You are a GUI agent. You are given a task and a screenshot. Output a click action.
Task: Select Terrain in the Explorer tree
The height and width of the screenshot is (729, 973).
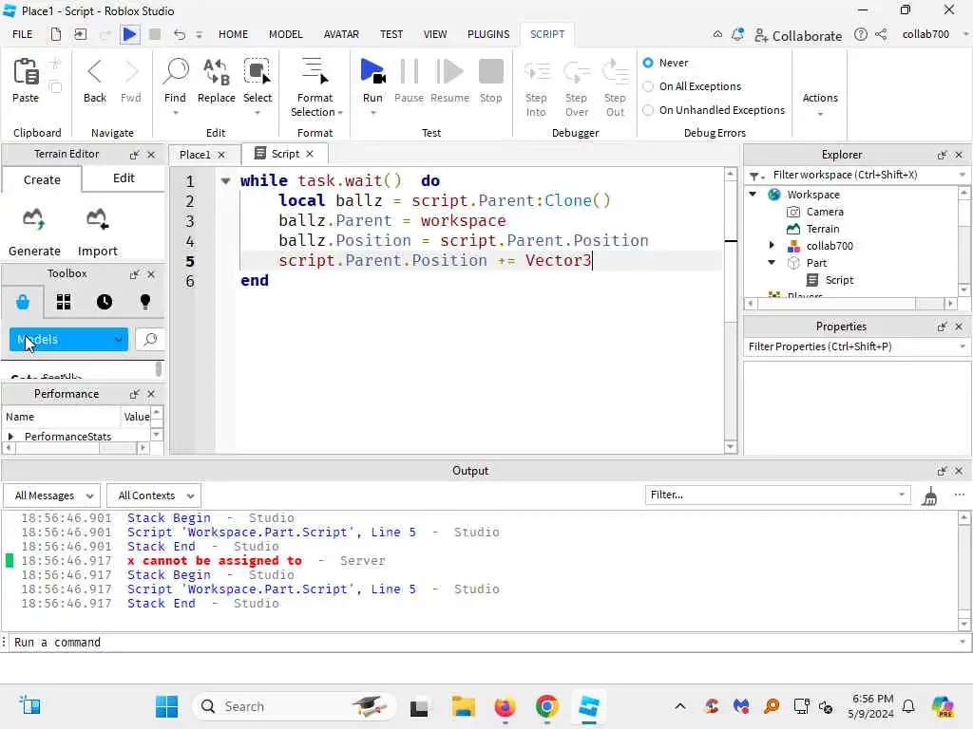click(x=822, y=229)
